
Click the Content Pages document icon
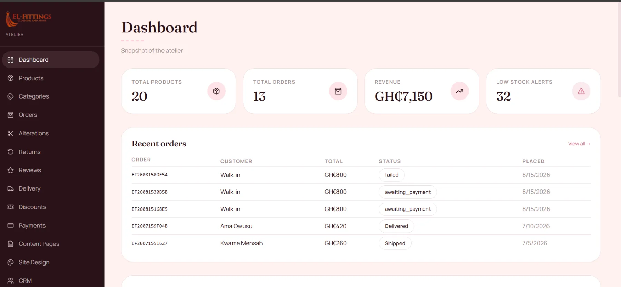click(x=10, y=244)
